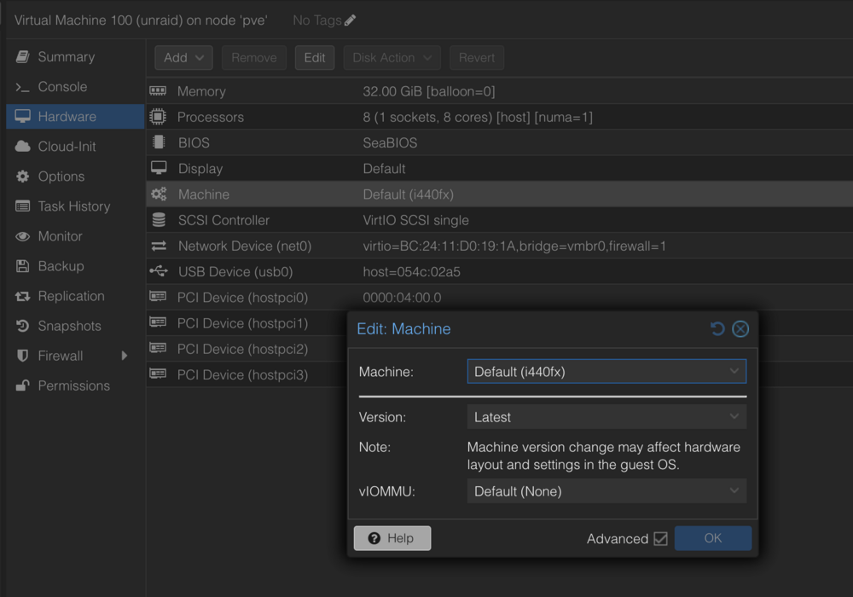Click the Memory hardware row icon

pos(158,90)
